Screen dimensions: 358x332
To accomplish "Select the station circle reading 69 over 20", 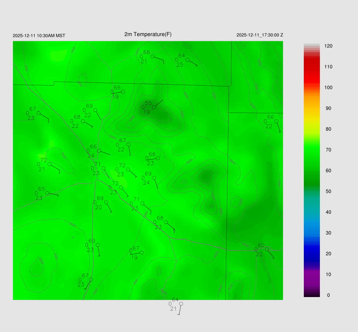I will click(106, 202).
